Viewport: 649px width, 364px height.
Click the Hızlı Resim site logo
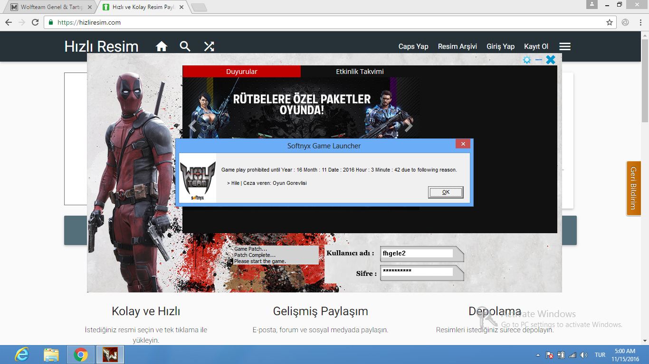(101, 46)
